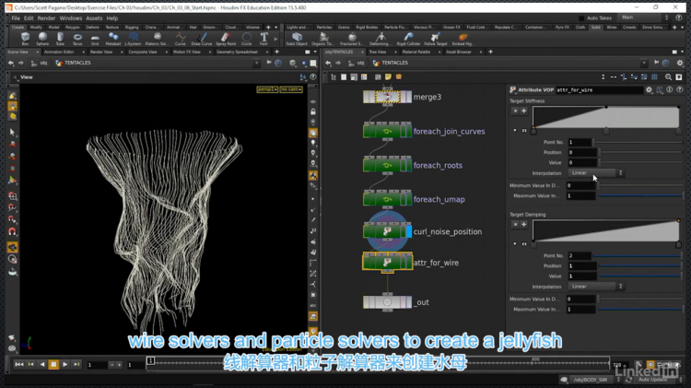Show the Attribute VOP info icon
The width and height of the screenshot is (691, 388).
tap(670, 90)
